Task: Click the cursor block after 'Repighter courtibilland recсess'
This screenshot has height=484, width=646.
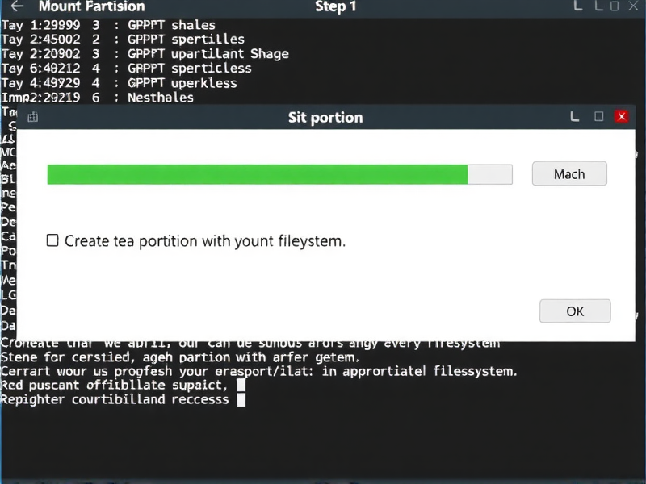Action: click(241, 399)
